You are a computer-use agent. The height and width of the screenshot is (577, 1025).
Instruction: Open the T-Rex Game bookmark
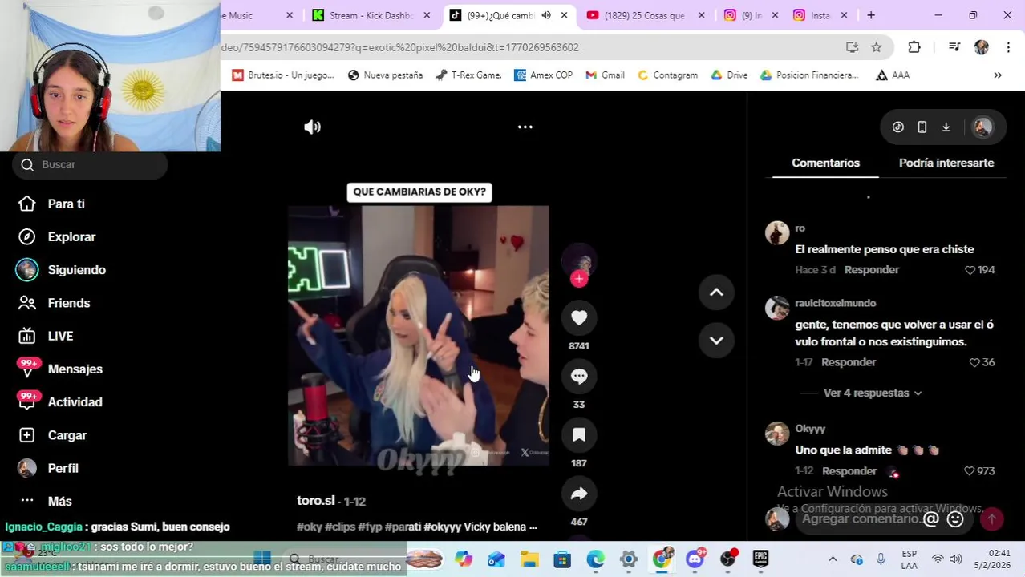click(468, 75)
